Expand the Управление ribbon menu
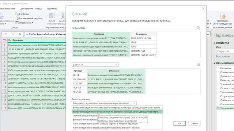Screen dimensions: 234x131 pos(24,23)
